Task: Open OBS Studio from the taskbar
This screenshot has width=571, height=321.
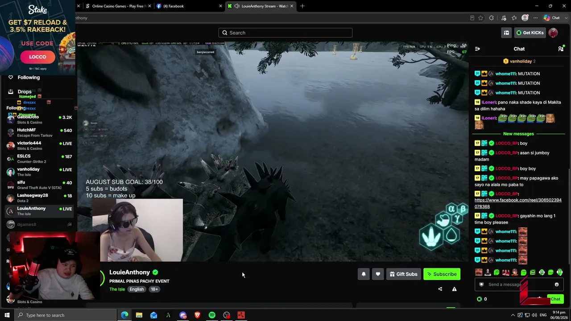Action: pos(227,315)
